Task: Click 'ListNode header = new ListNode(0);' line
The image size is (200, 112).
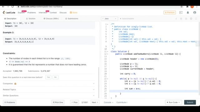Action: (139, 59)
